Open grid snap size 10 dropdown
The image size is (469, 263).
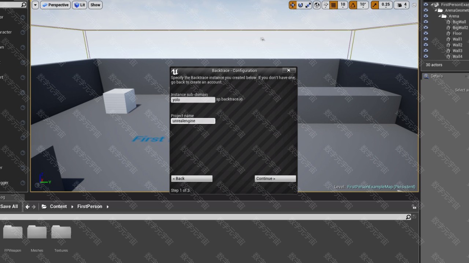pyautogui.click(x=343, y=5)
